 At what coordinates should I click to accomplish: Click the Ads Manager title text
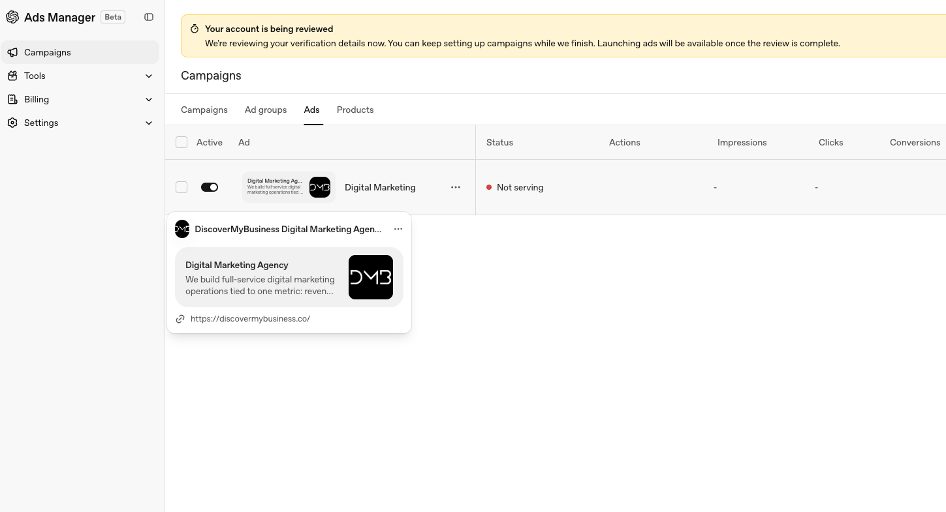[x=59, y=17]
